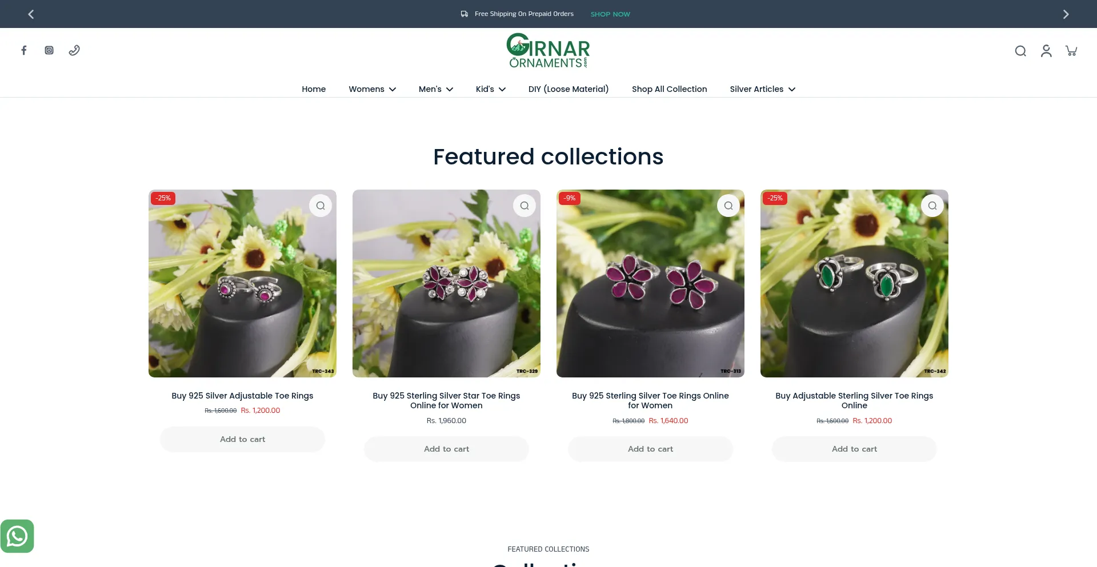The image size is (1097, 567).
Task: Show next announcement with right arrow
Action: click(x=1066, y=14)
